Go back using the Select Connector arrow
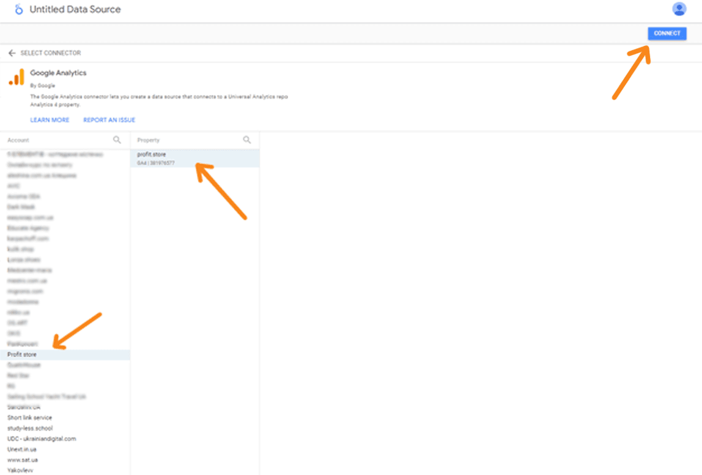 click(x=12, y=53)
